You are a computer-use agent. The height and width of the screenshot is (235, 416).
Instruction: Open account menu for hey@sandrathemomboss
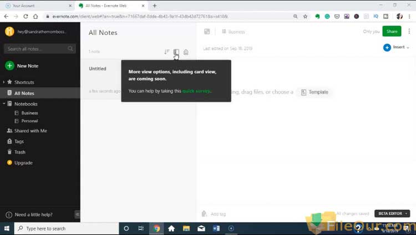(41, 32)
